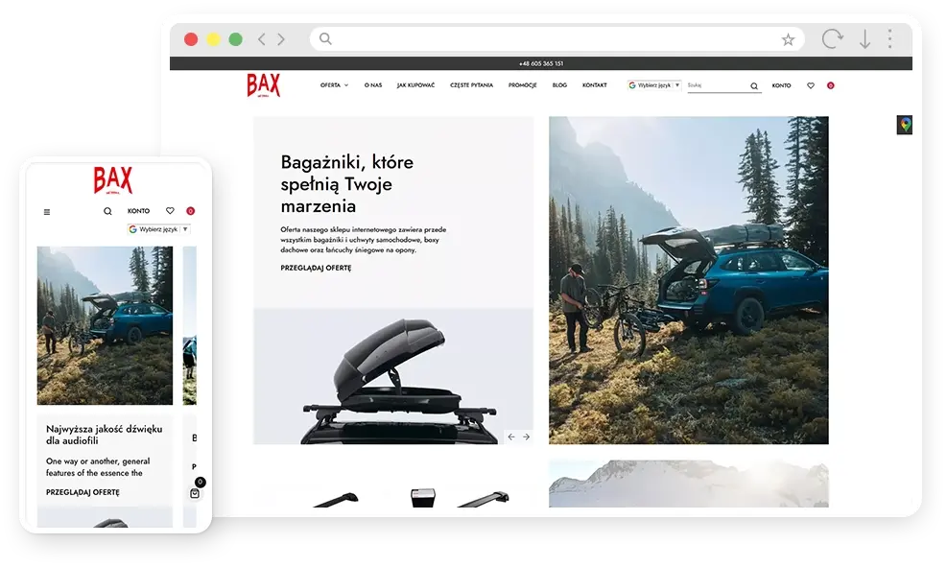Go to next slide with right arrow
The image size is (947, 567).
click(x=526, y=437)
